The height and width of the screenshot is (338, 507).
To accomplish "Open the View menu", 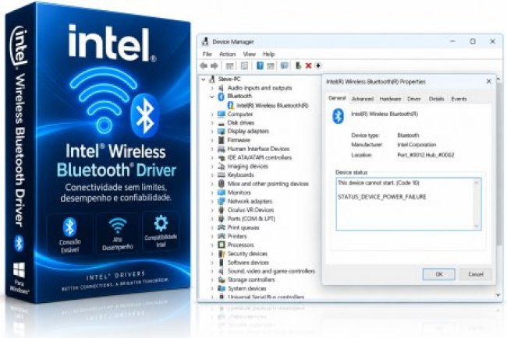I will [x=250, y=54].
